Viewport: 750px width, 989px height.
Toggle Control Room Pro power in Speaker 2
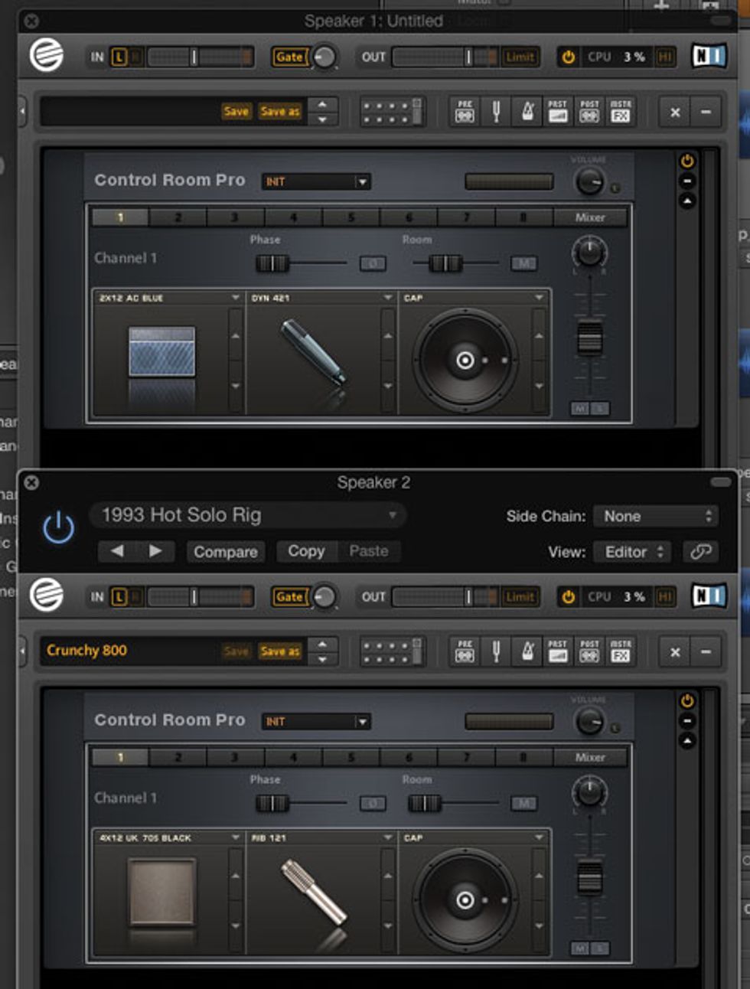tap(686, 700)
